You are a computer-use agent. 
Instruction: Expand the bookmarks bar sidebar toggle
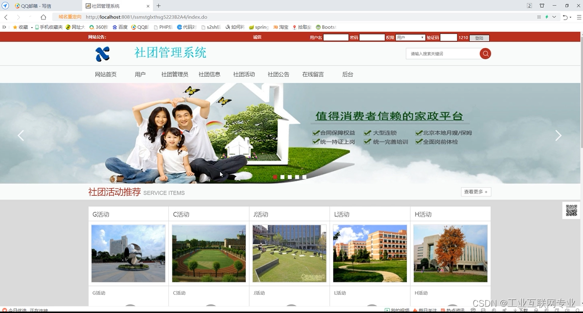point(4,27)
